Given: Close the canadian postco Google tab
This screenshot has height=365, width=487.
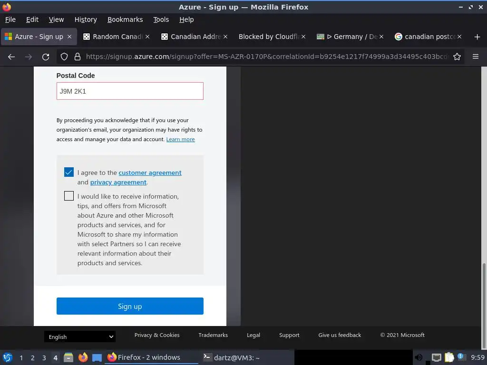Looking at the screenshot, I should [459, 37].
